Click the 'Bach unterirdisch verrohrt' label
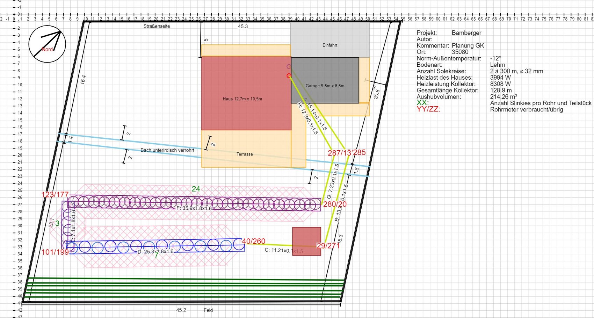This screenshot has width=594, height=318. coord(167,150)
